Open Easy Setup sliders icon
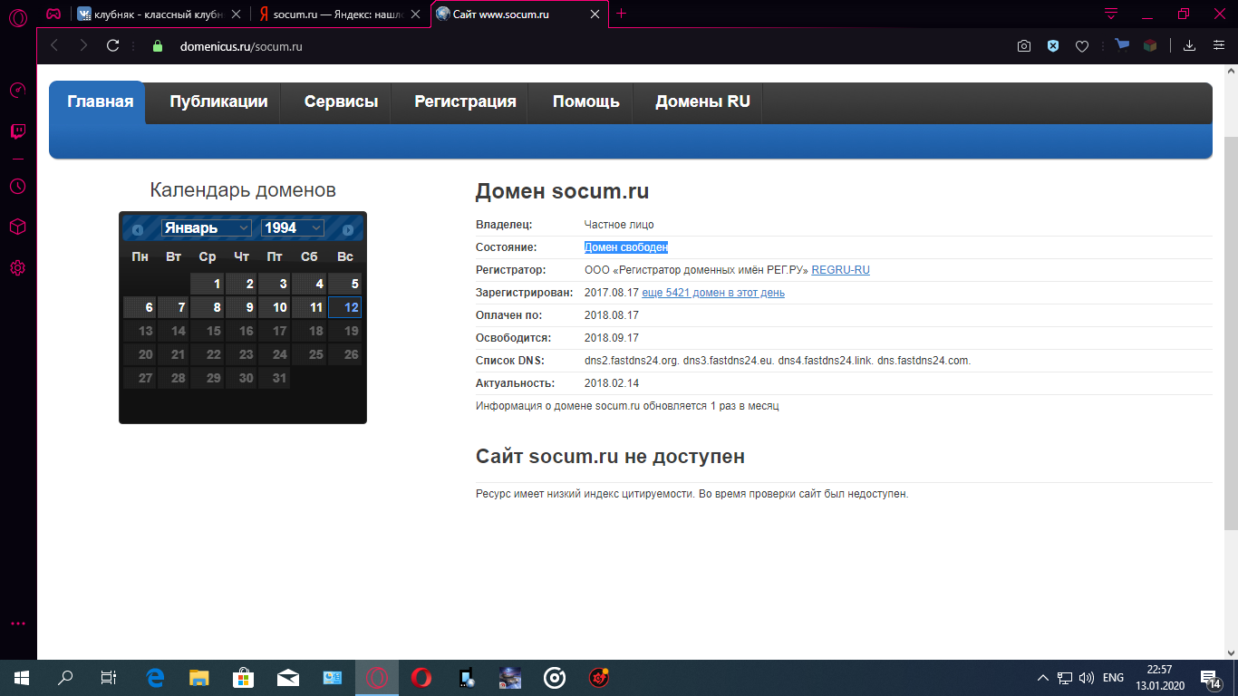This screenshot has width=1238, height=696. [1219, 46]
